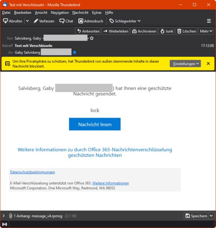Viewport: 216px width, 228px height.
Task: Open the Nachricht menu
Action: [80, 13]
